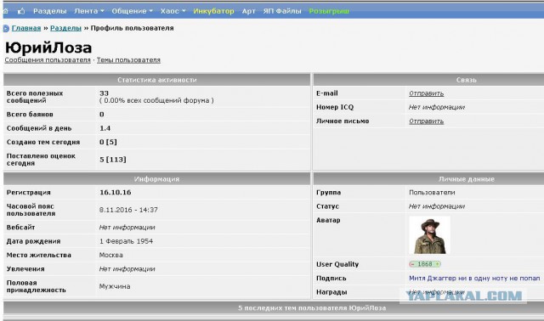Image resolution: width=544 pixels, height=321 pixels.
Task: Open Темы пользователя link
Action: pyautogui.click(x=128, y=60)
